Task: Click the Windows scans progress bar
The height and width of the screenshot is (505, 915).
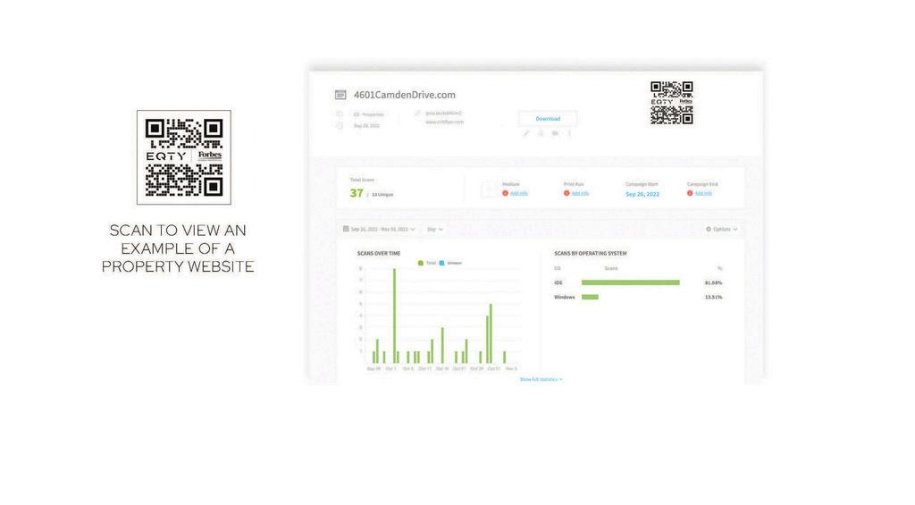Action: coord(590,297)
